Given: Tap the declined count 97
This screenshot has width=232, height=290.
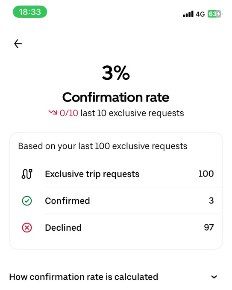Looking at the screenshot, I should tap(209, 227).
